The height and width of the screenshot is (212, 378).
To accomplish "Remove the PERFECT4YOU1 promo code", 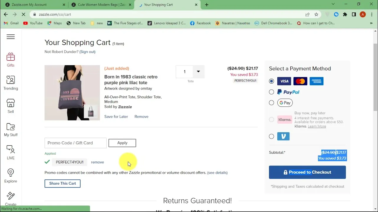I will tap(97, 162).
